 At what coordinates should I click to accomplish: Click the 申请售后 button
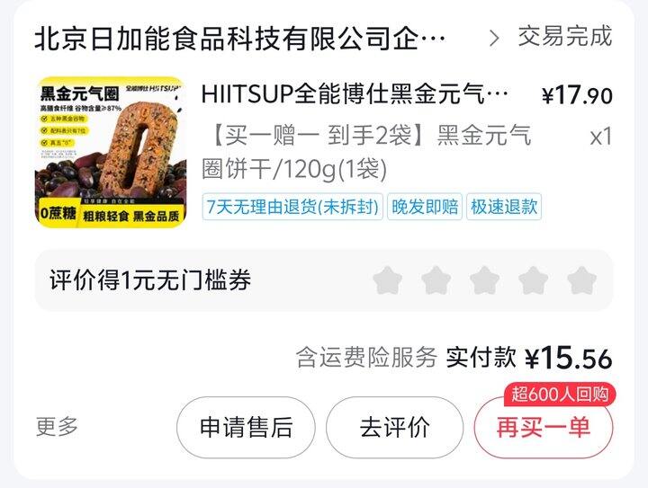246,428
